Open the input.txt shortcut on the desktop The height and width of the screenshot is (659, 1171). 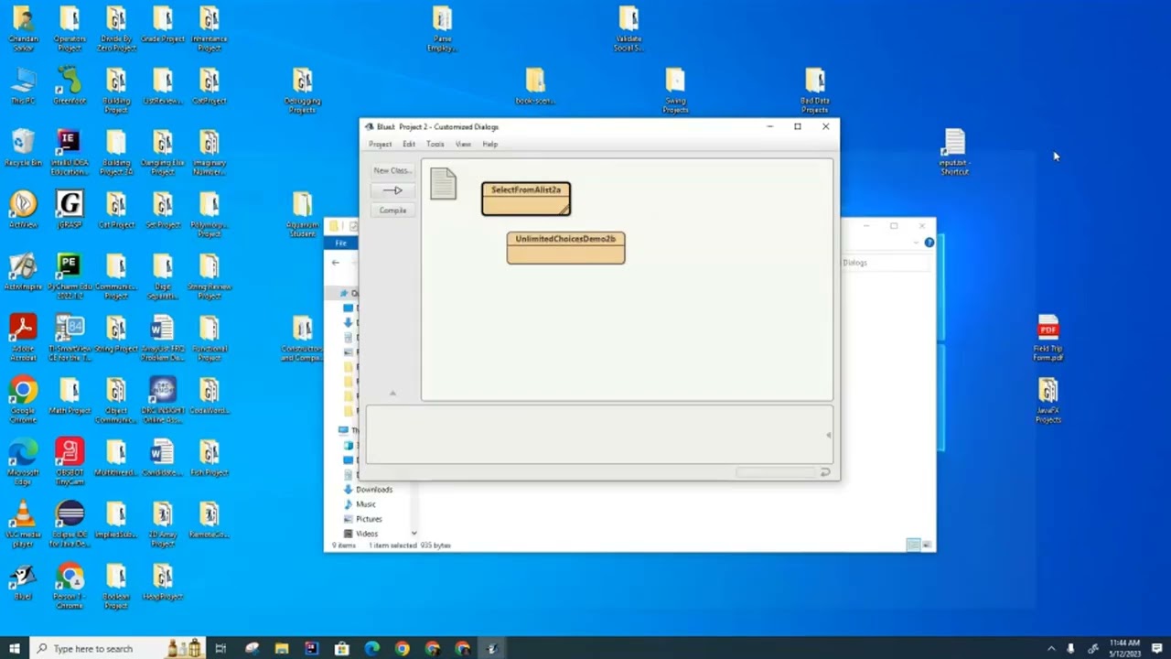pos(954,152)
